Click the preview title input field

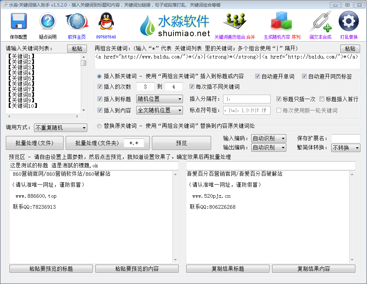pyautogui.click(x=94, y=166)
